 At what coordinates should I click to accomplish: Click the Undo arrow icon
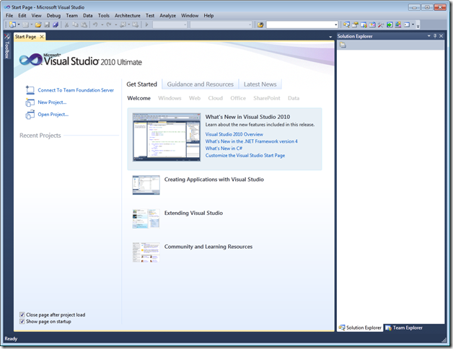coord(95,25)
